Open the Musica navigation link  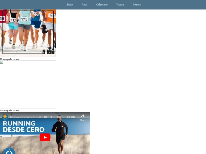(x=137, y=5)
